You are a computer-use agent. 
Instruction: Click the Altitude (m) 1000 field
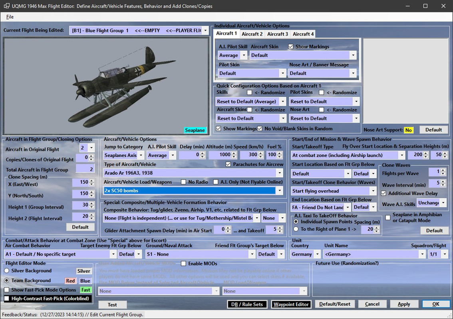click(x=220, y=155)
